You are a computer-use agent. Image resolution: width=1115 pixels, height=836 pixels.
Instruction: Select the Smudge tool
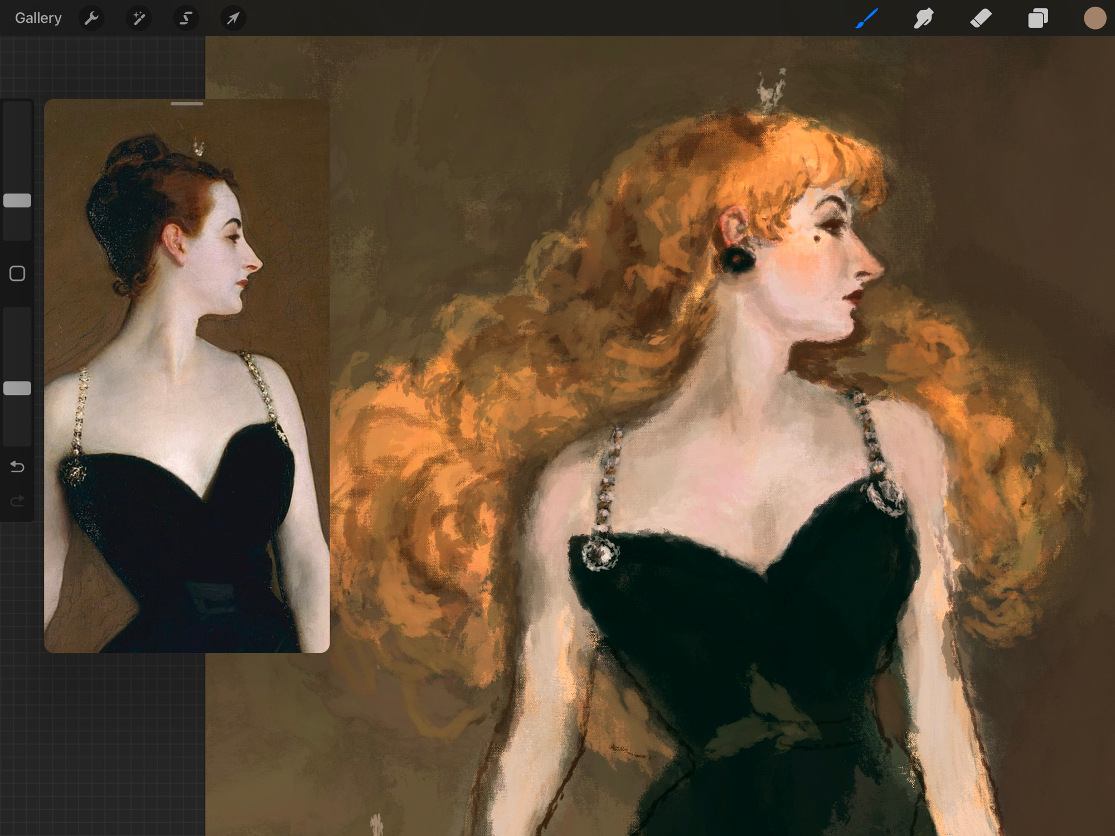(924, 18)
